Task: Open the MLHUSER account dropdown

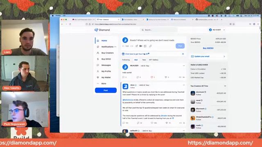Action: point(217,30)
